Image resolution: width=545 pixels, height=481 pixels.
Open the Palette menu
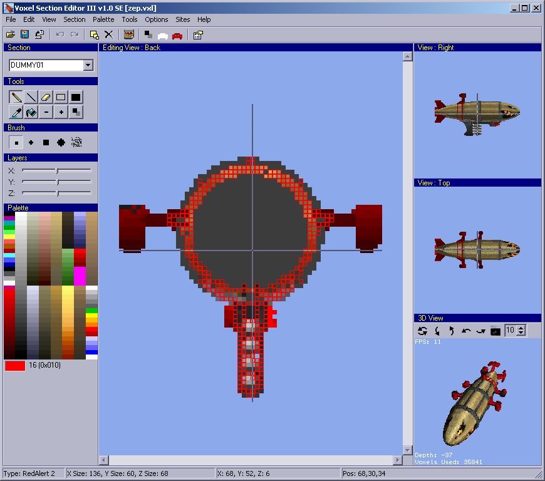coord(103,19)
